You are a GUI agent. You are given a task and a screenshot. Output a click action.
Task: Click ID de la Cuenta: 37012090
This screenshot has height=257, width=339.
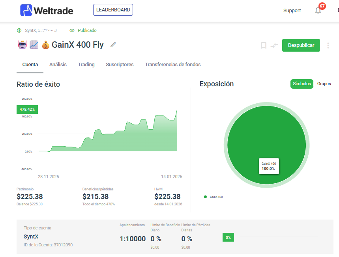pyautogui.click(x=48, y=245)
